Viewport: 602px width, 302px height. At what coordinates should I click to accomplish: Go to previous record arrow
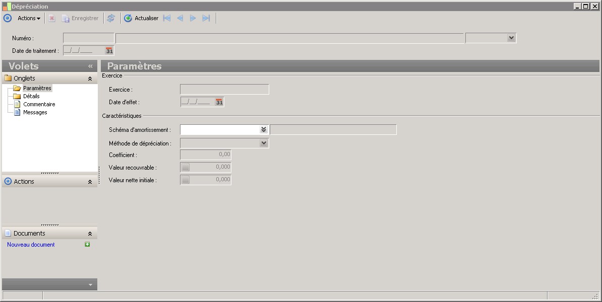tap(180, 18)
